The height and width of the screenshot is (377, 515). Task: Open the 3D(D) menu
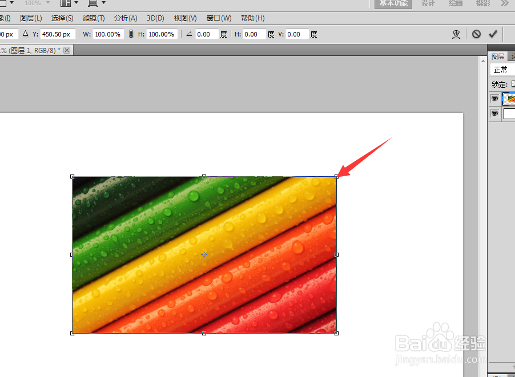(x=155, y=18)
